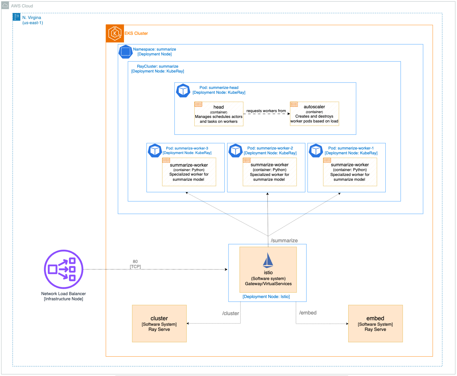Click the '/summarize' route label

coord(284,241)
